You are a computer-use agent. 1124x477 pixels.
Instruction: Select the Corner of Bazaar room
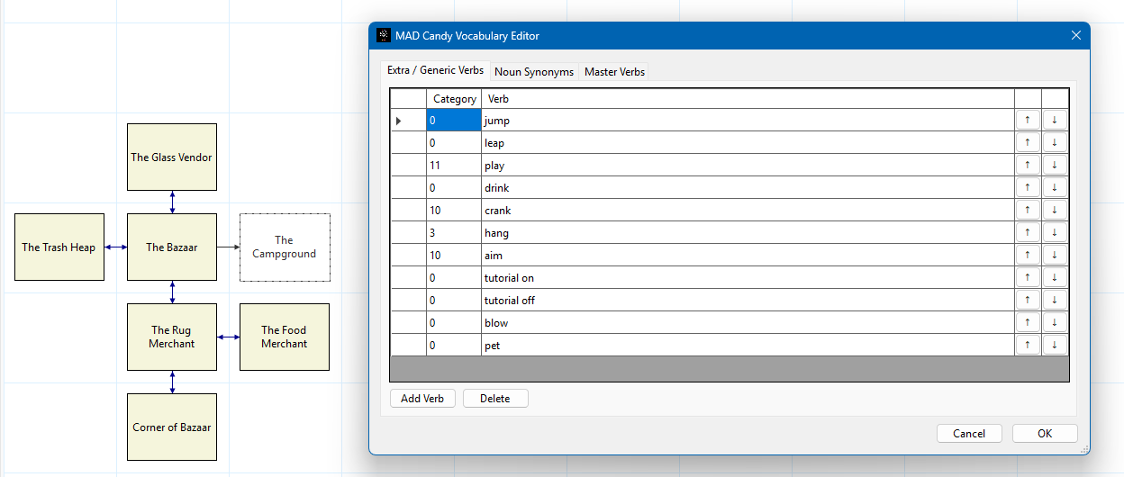172,427
